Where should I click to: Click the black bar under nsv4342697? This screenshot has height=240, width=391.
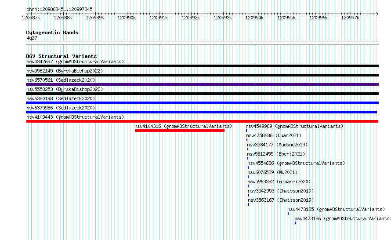coord(202,66)
